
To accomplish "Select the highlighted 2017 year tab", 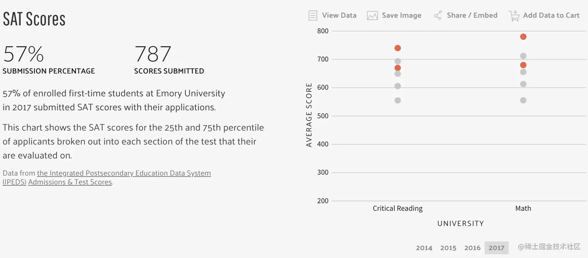I will pos(496,248).
